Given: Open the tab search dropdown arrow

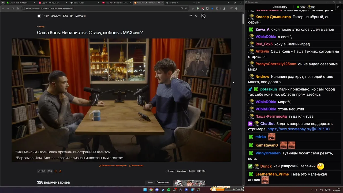Looking at the screenshot, I should pos(3,3).
